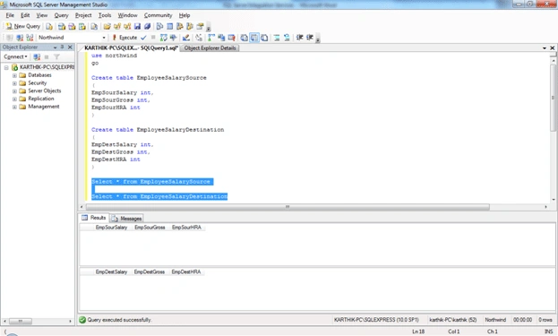Switch output to Results to Text
Screen dimensions: 558x336
pos(245,38)
